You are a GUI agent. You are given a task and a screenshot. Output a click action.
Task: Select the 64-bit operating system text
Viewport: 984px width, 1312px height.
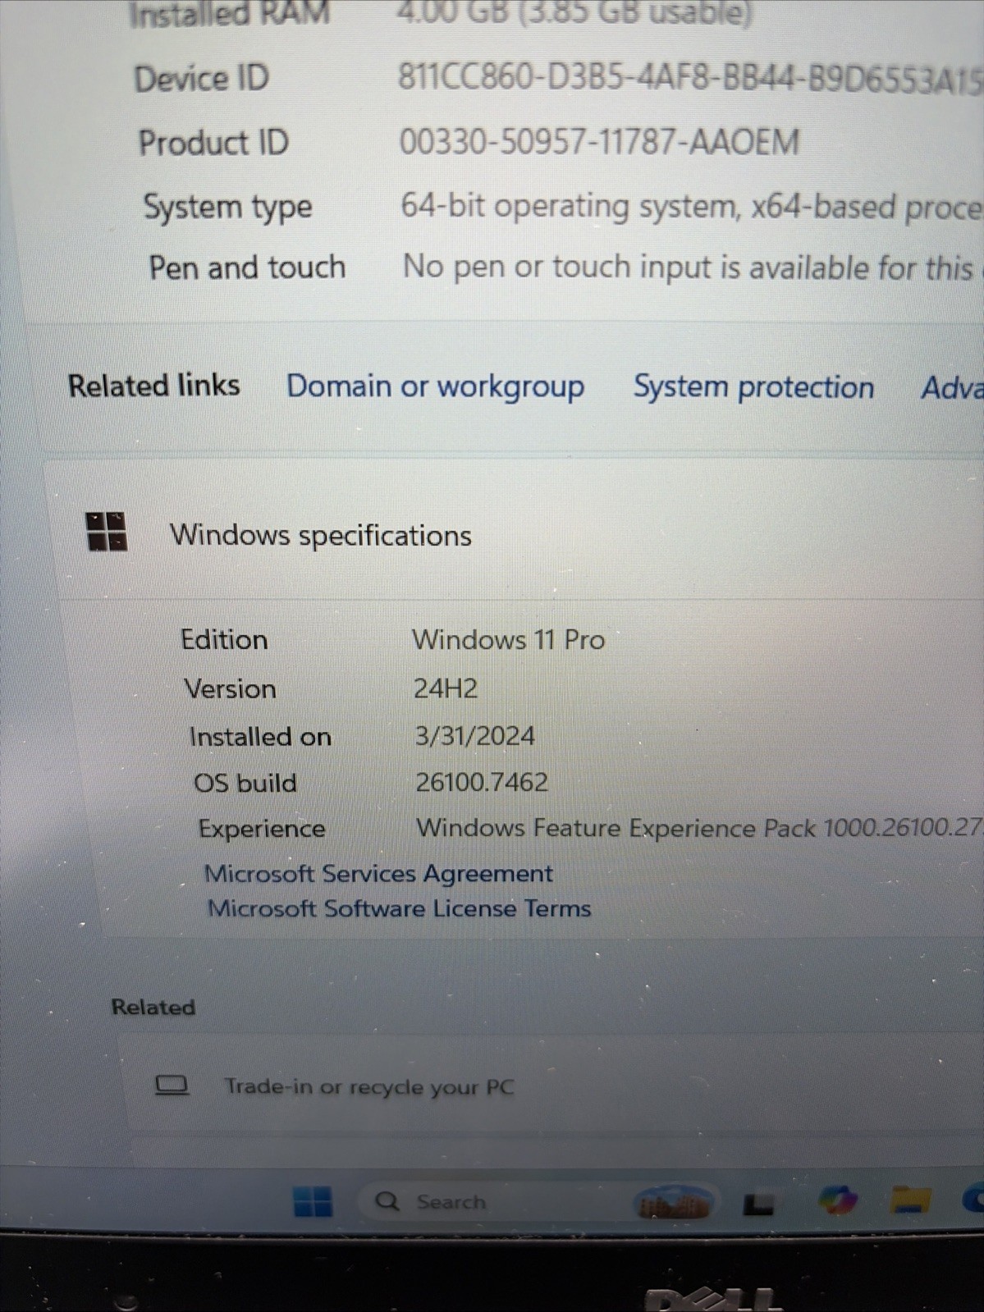(x=692, y=207)
